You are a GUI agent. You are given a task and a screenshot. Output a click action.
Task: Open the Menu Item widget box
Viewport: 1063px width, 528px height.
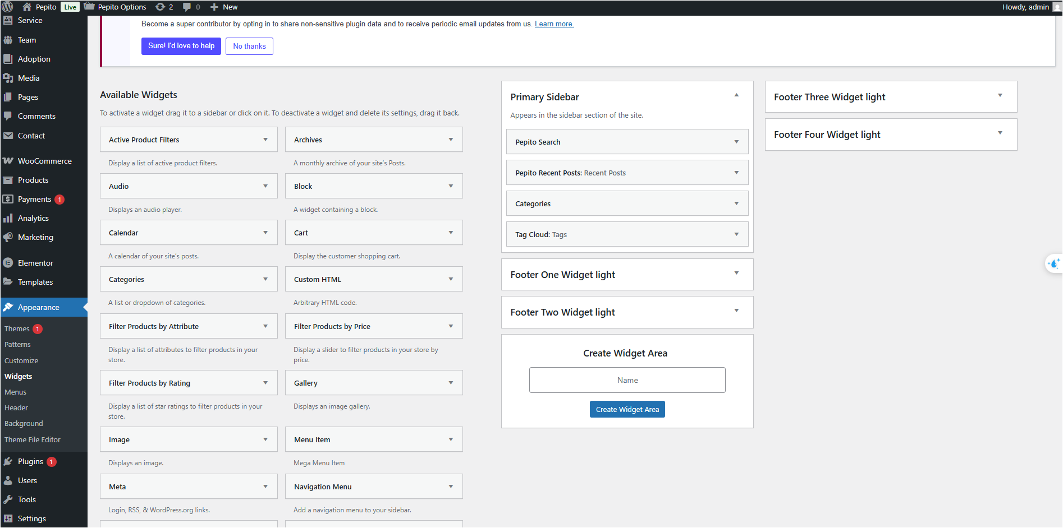[x=374, y=439]
